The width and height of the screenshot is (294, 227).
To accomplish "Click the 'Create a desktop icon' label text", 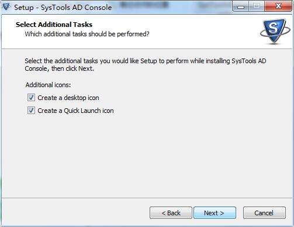I will coord(68,98).
